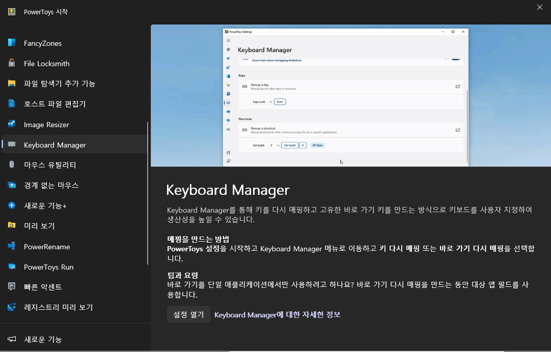551x352 pixels.
Task: Click the PowerToys logo in title bar
Action: (x=12, y=12)
